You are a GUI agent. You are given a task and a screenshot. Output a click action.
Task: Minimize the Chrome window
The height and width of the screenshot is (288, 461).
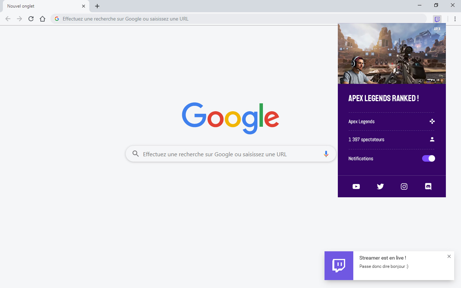pyautogui.click(x=420, y=5)
